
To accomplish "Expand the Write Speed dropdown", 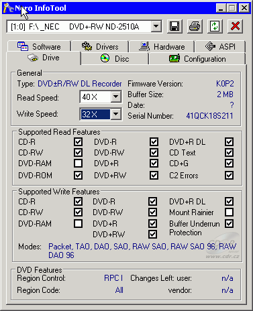I will pyautogui.click(x=115, y=114).
